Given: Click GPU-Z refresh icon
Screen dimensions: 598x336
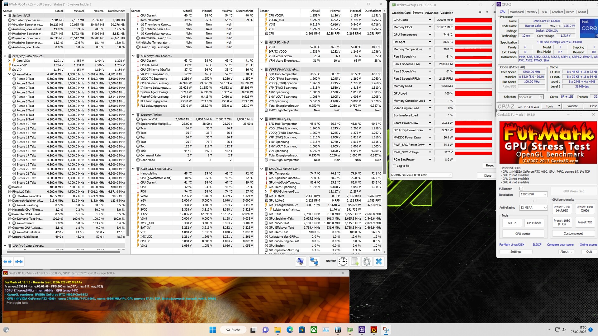Looking at the screenshot, I should pos(487,12).
